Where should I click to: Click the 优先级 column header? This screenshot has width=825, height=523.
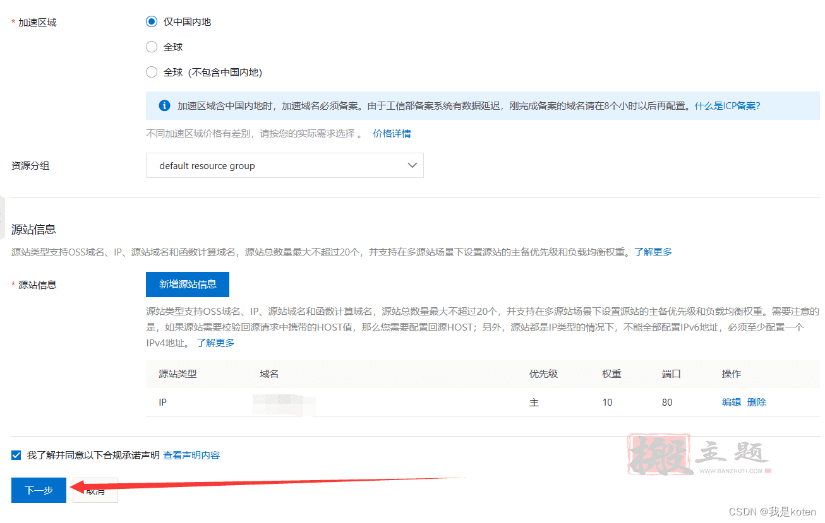[543, 373]
